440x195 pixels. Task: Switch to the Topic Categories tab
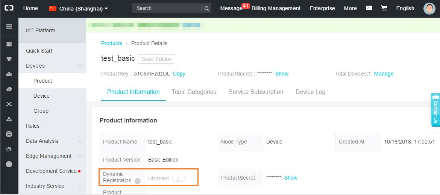(x=194, y=92)
